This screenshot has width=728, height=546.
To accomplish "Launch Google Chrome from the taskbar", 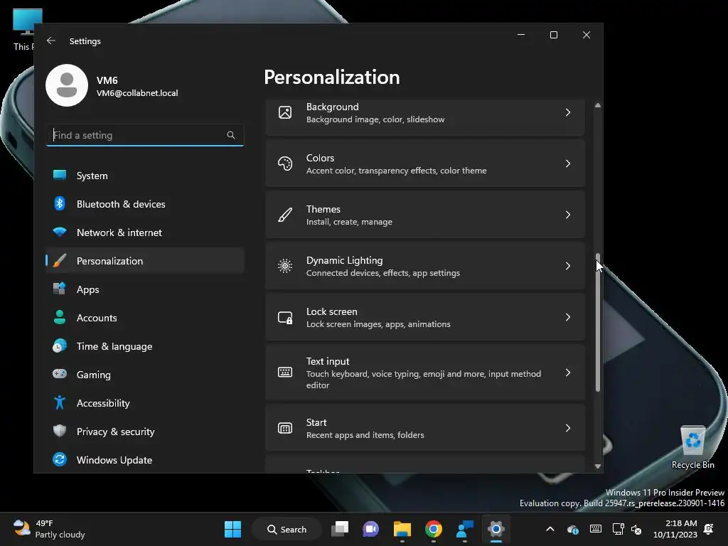I will 433,529.
